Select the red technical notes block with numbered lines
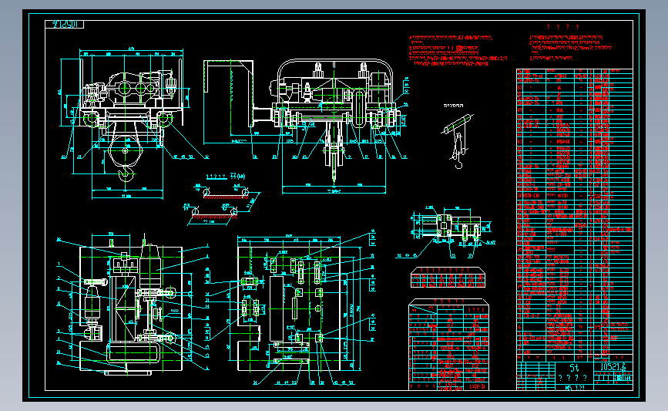Viewport: 668px width, 411px height. pos(458,50)
